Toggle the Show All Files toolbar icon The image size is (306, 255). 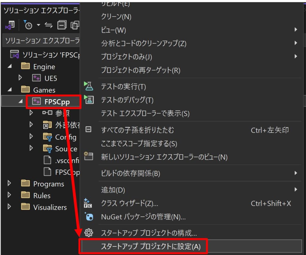(75, 25)
